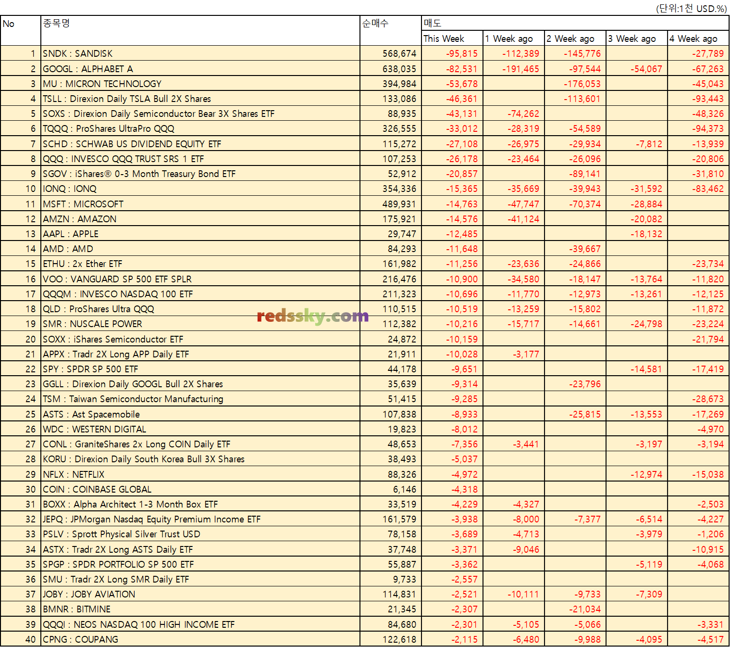This screenshot has height=647, width=730.
Task: Select the '매도' header cell
Action: pyautogui.click(x=575, y=23)
